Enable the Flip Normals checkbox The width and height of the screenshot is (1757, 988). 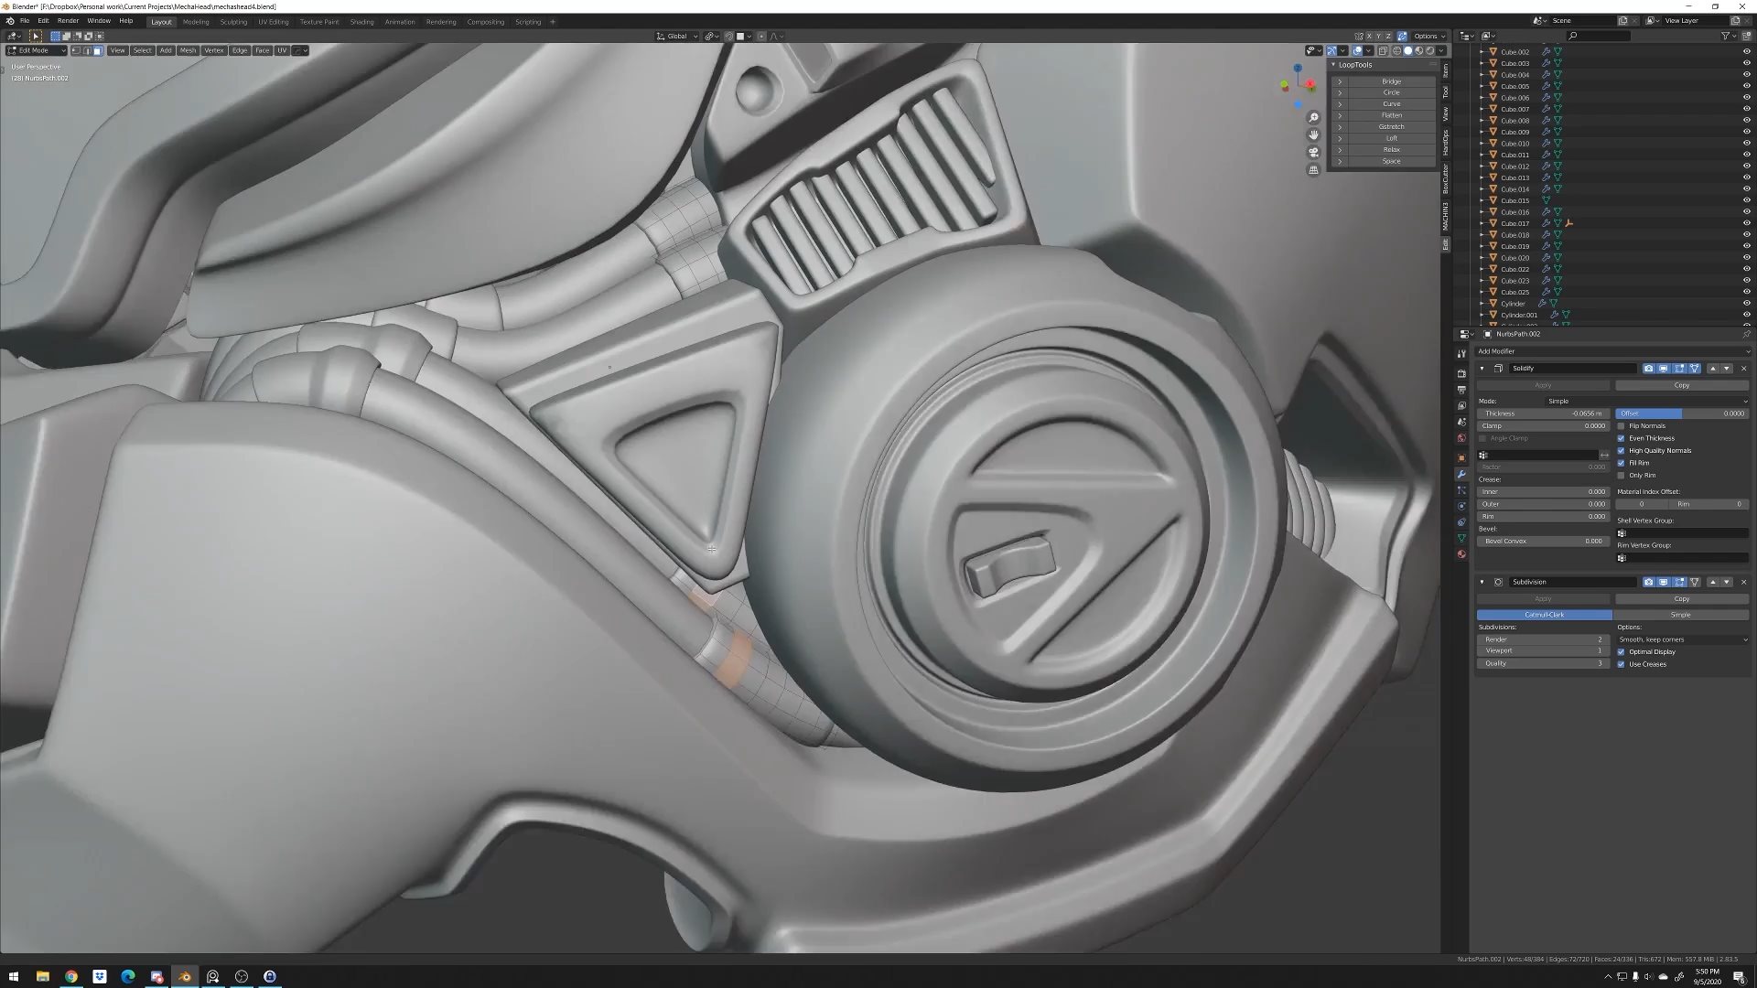tap(1621, 425)
